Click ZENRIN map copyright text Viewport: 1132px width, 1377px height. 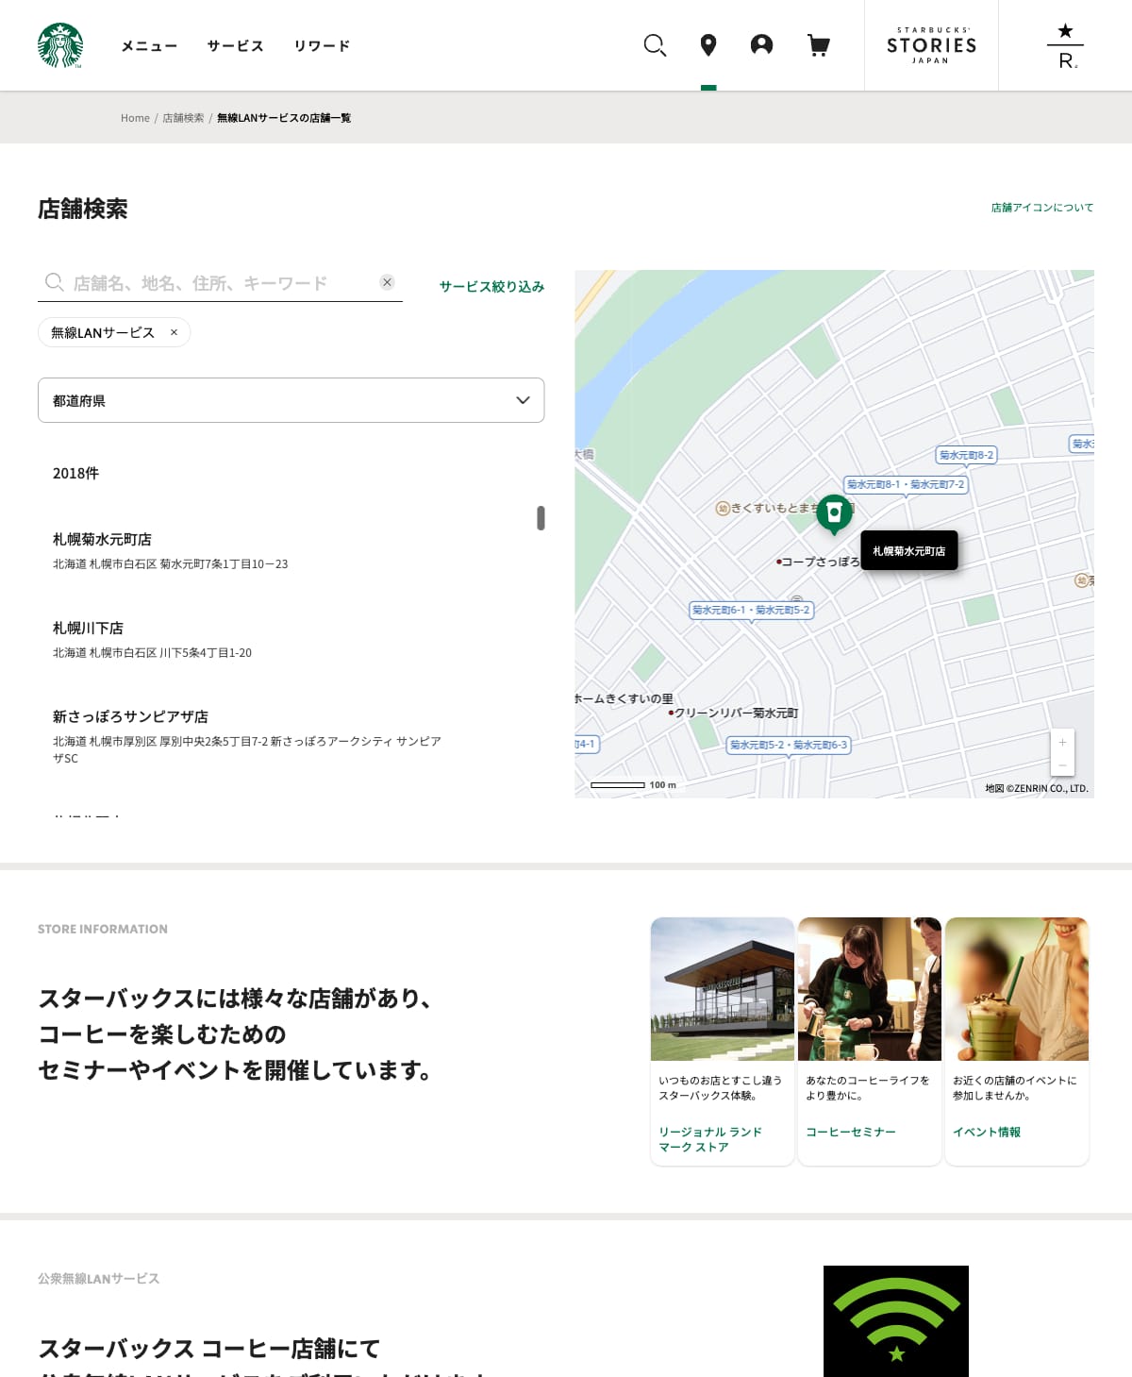(1037, 788)
